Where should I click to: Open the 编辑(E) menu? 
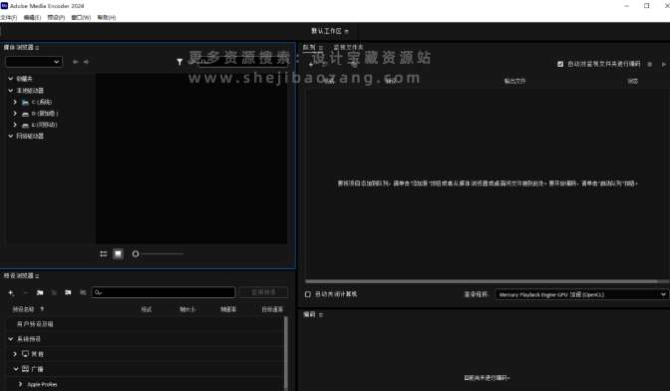tap(33, 18)
